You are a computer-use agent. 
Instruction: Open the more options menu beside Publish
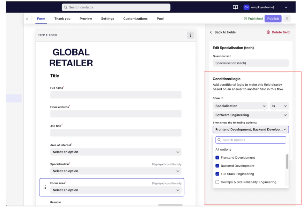click(x=287, y=19)
